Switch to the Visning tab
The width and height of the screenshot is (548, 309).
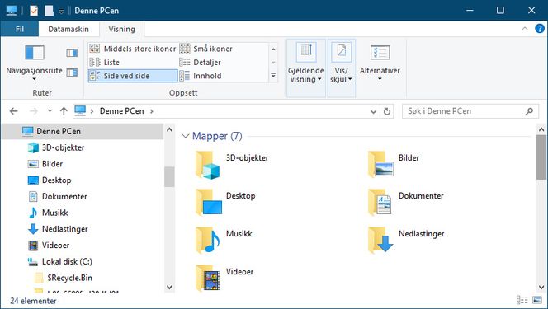[121, 30]
